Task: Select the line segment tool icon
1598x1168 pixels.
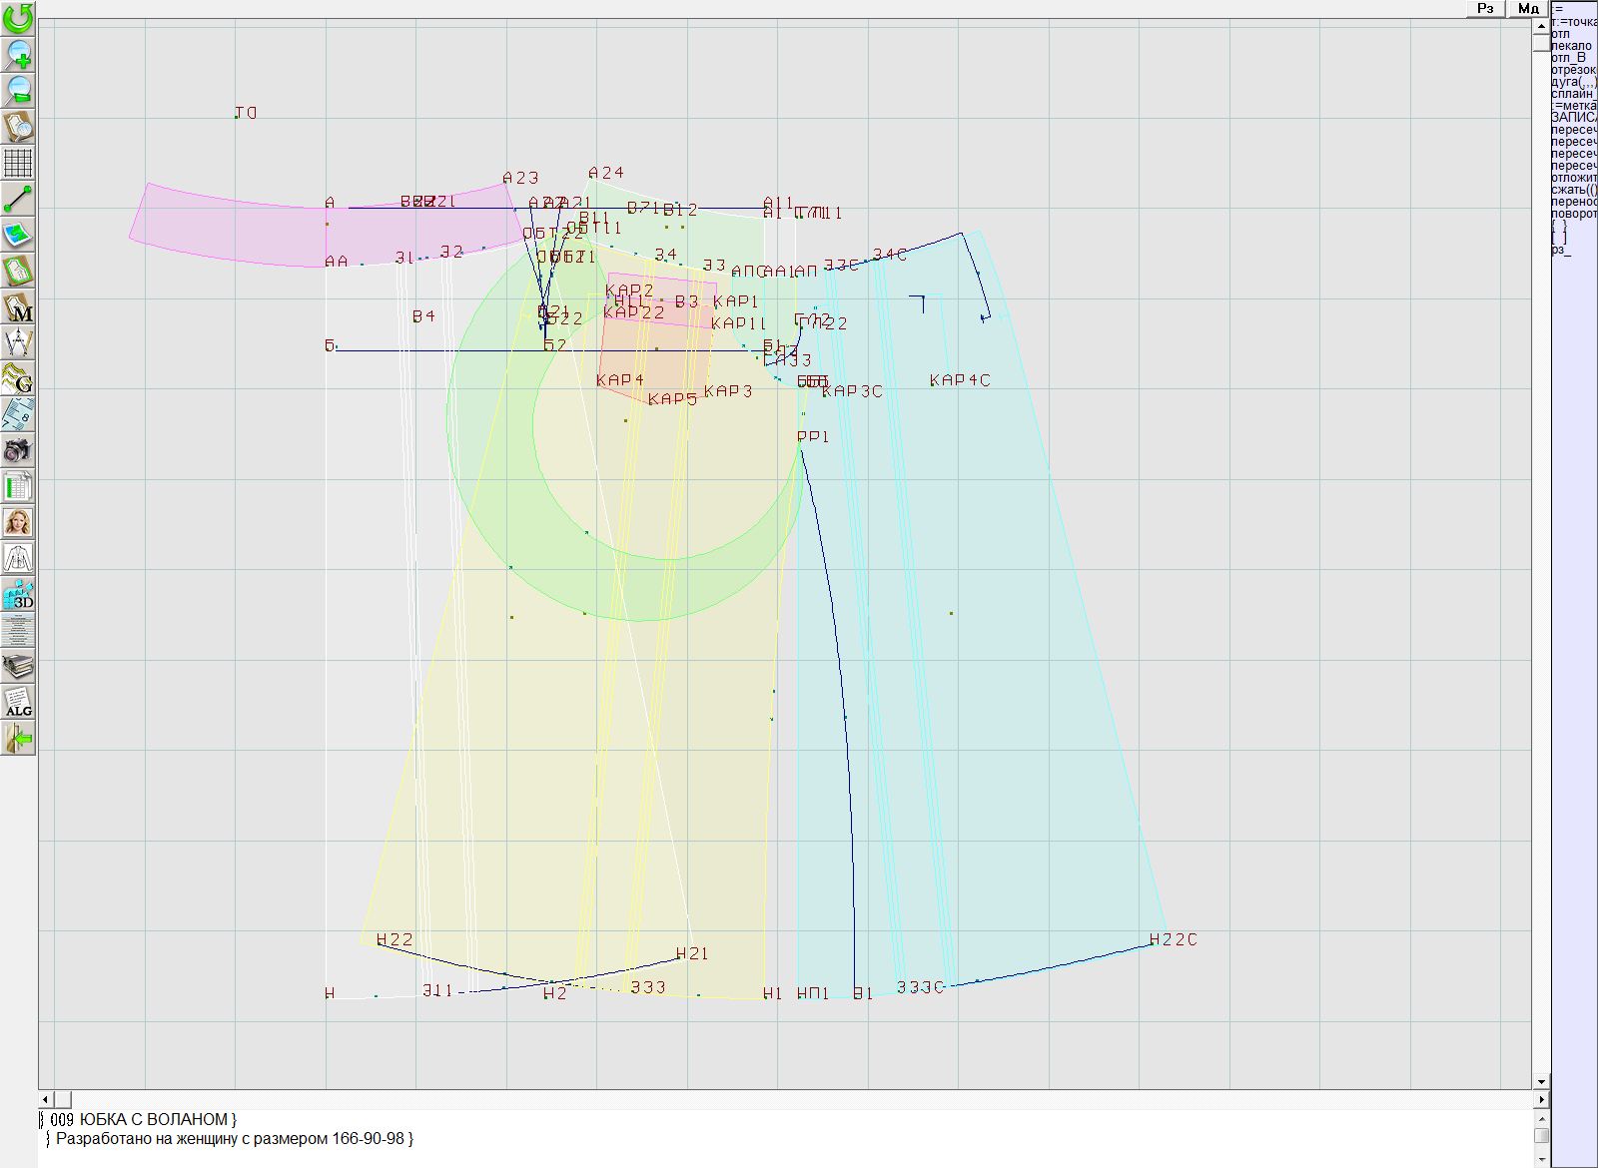Action: (18, 199)
